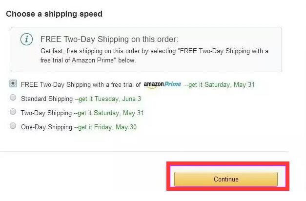Viewport: 306px width, 201px height.
Task: Select the FREE Two-Day Shipping Prime trial radio button
Action: [x=13, y=84]
